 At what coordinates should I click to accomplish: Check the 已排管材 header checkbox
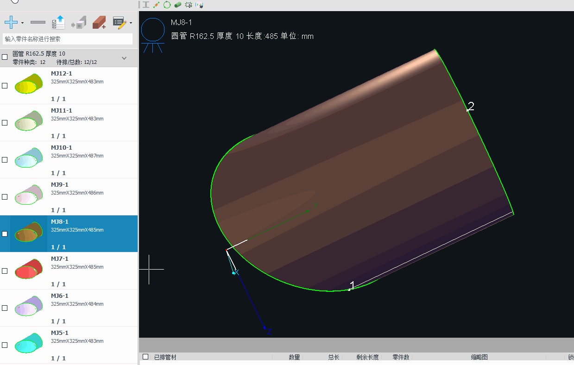145,357
